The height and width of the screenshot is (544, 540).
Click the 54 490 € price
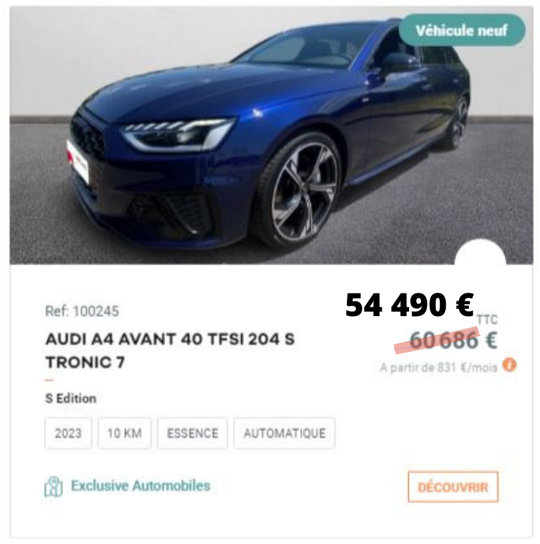tap(410, 305)
